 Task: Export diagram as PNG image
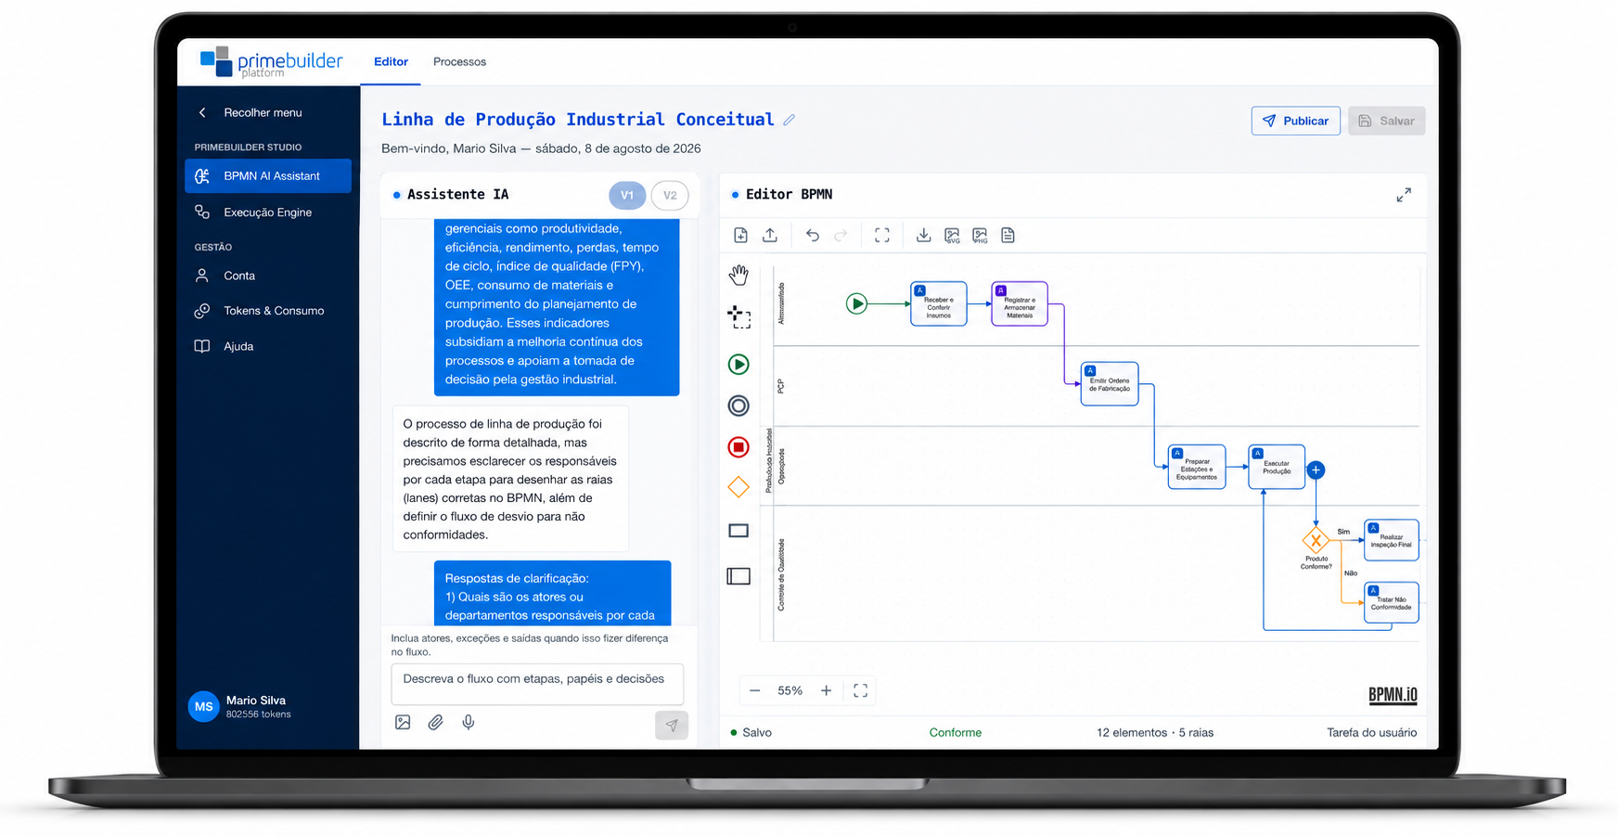pyautogui.click(x=980, y=236)
